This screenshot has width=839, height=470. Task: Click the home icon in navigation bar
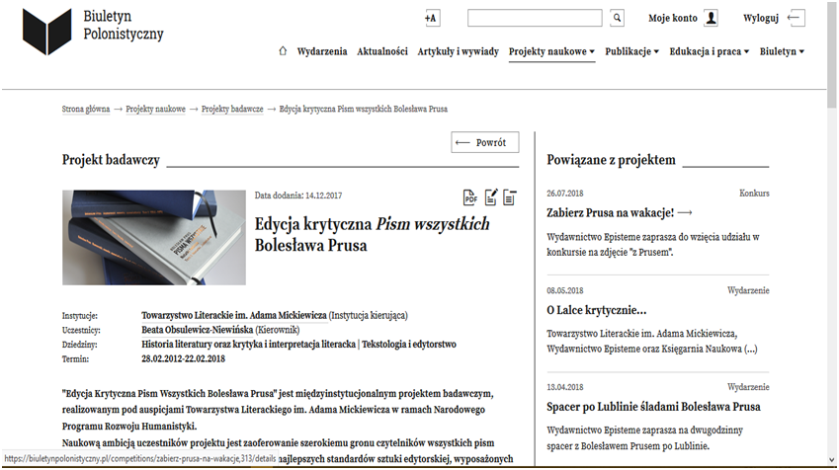pyautogui.click(x=284, y=51)
